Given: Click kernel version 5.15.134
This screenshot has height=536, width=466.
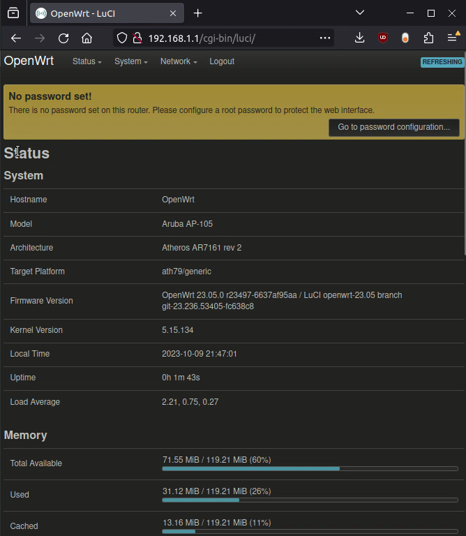Looking at the screenshot, I should (x=178, y=330).
